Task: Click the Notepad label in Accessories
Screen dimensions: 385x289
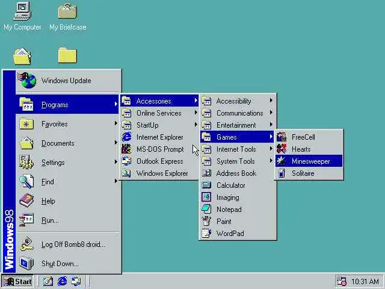Action: click(229, 209)
